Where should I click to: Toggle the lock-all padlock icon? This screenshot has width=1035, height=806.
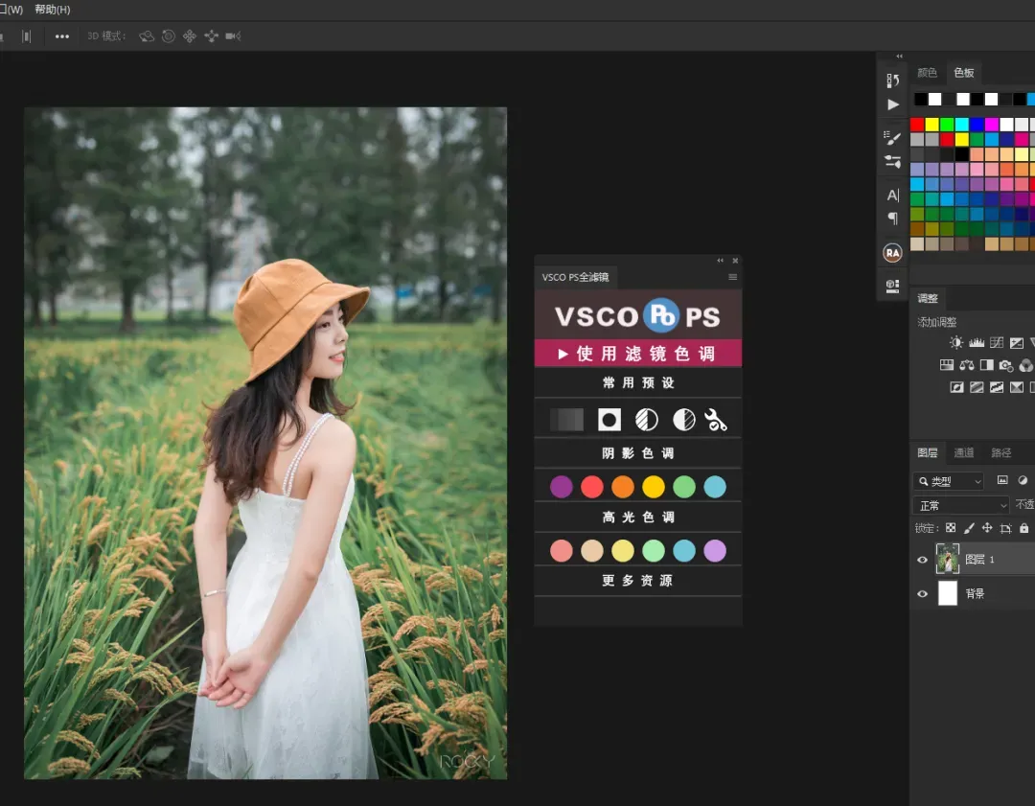1023,528
